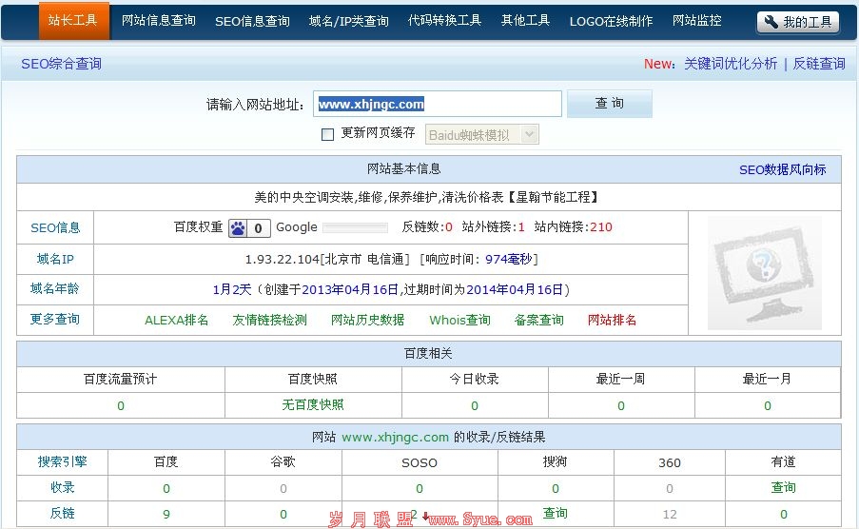Click the Baidu paw weight icon

point(238,228)
